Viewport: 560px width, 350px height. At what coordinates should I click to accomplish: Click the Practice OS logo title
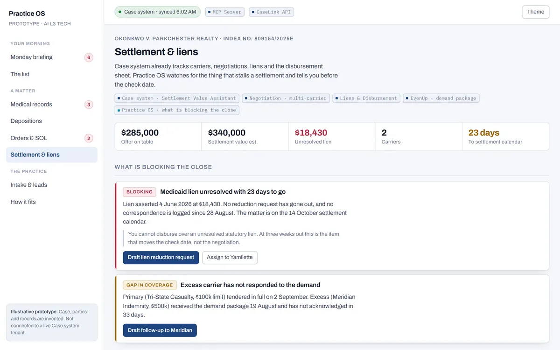[27, 14]
